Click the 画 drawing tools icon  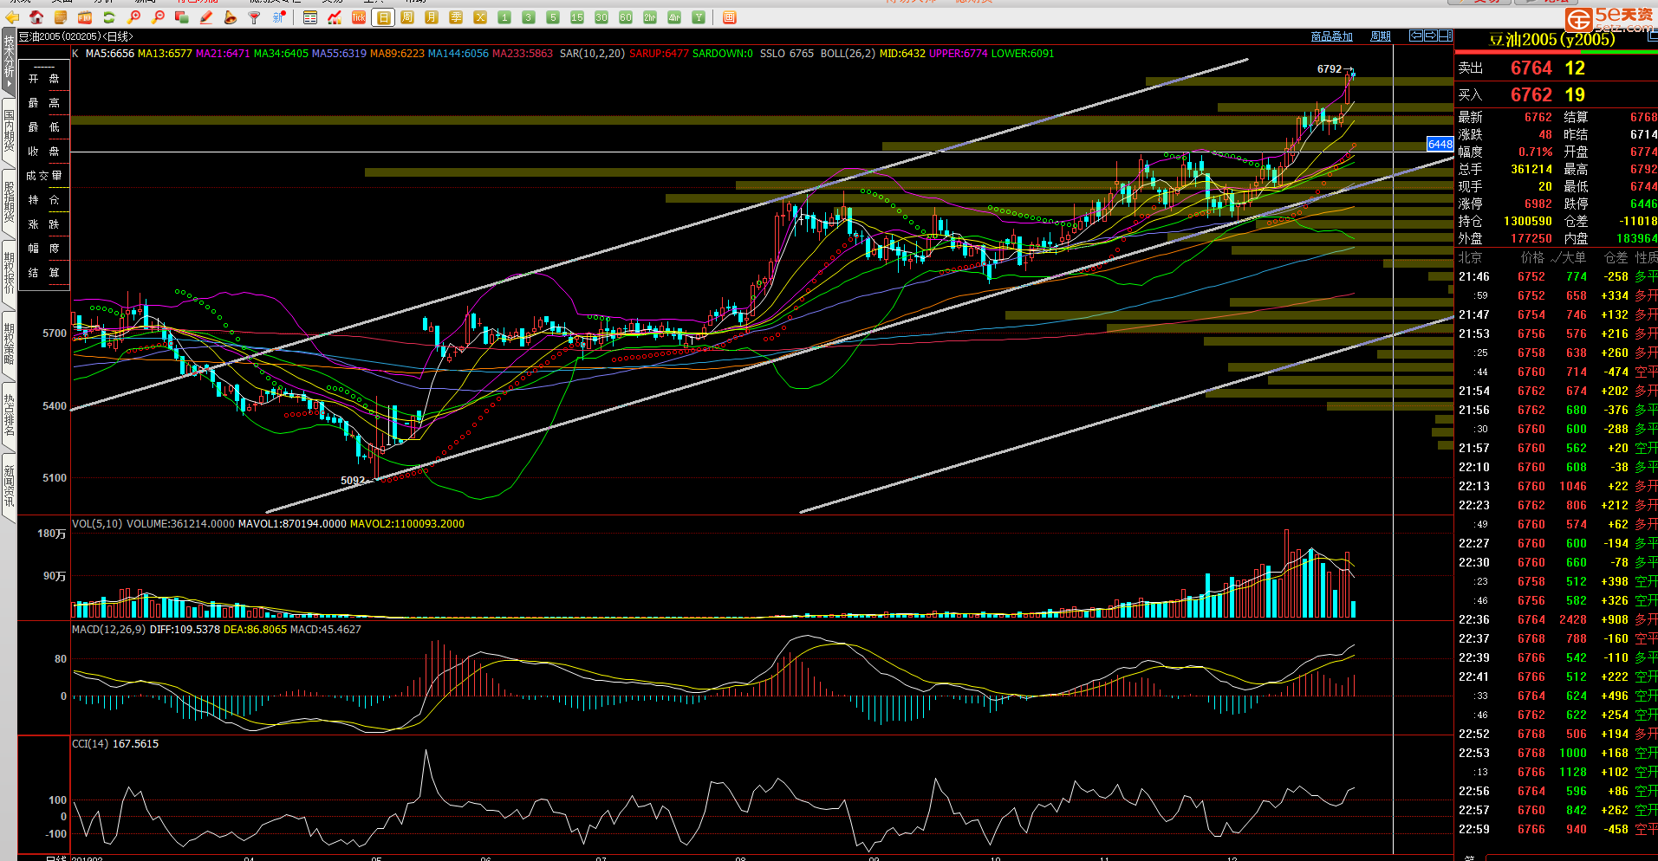pos(730,17)
